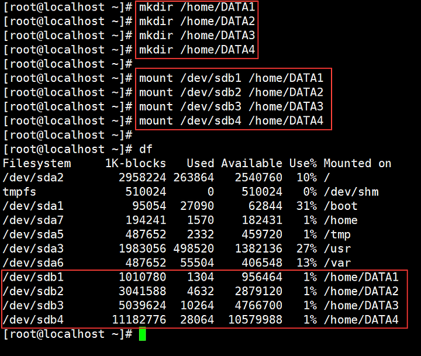
Task: Click the 'mkdir /home/DATA4' command text
Action: 197,50
